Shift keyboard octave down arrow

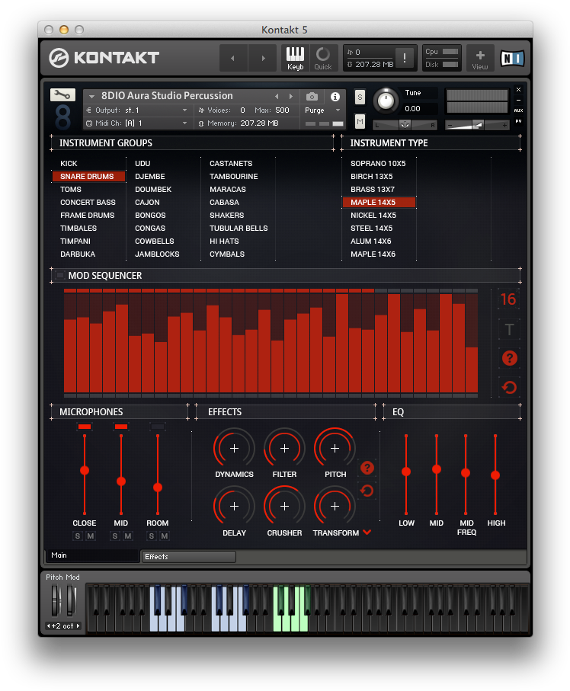point(49,625)
